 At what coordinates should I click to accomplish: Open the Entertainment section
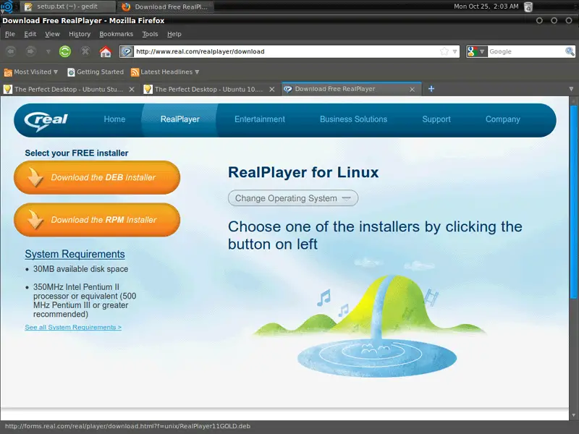click(x=260, y=119)
